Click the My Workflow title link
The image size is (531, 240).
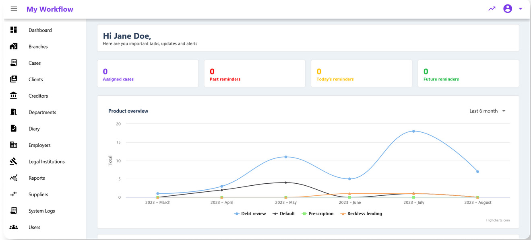(50, 9)
